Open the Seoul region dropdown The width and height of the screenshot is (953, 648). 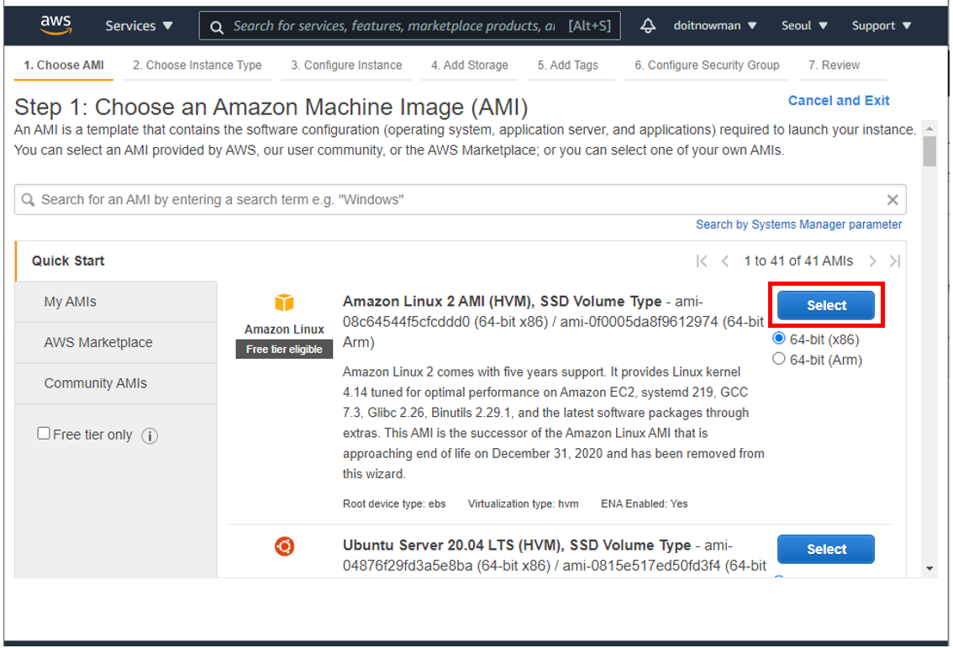pyautogui.click(x=804, y=25)
